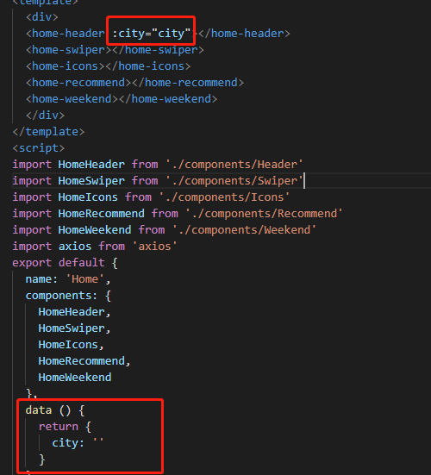The image size is (431, 475).
Task: Click the home-swiper opening tag
Action: (x=69, y=50)
